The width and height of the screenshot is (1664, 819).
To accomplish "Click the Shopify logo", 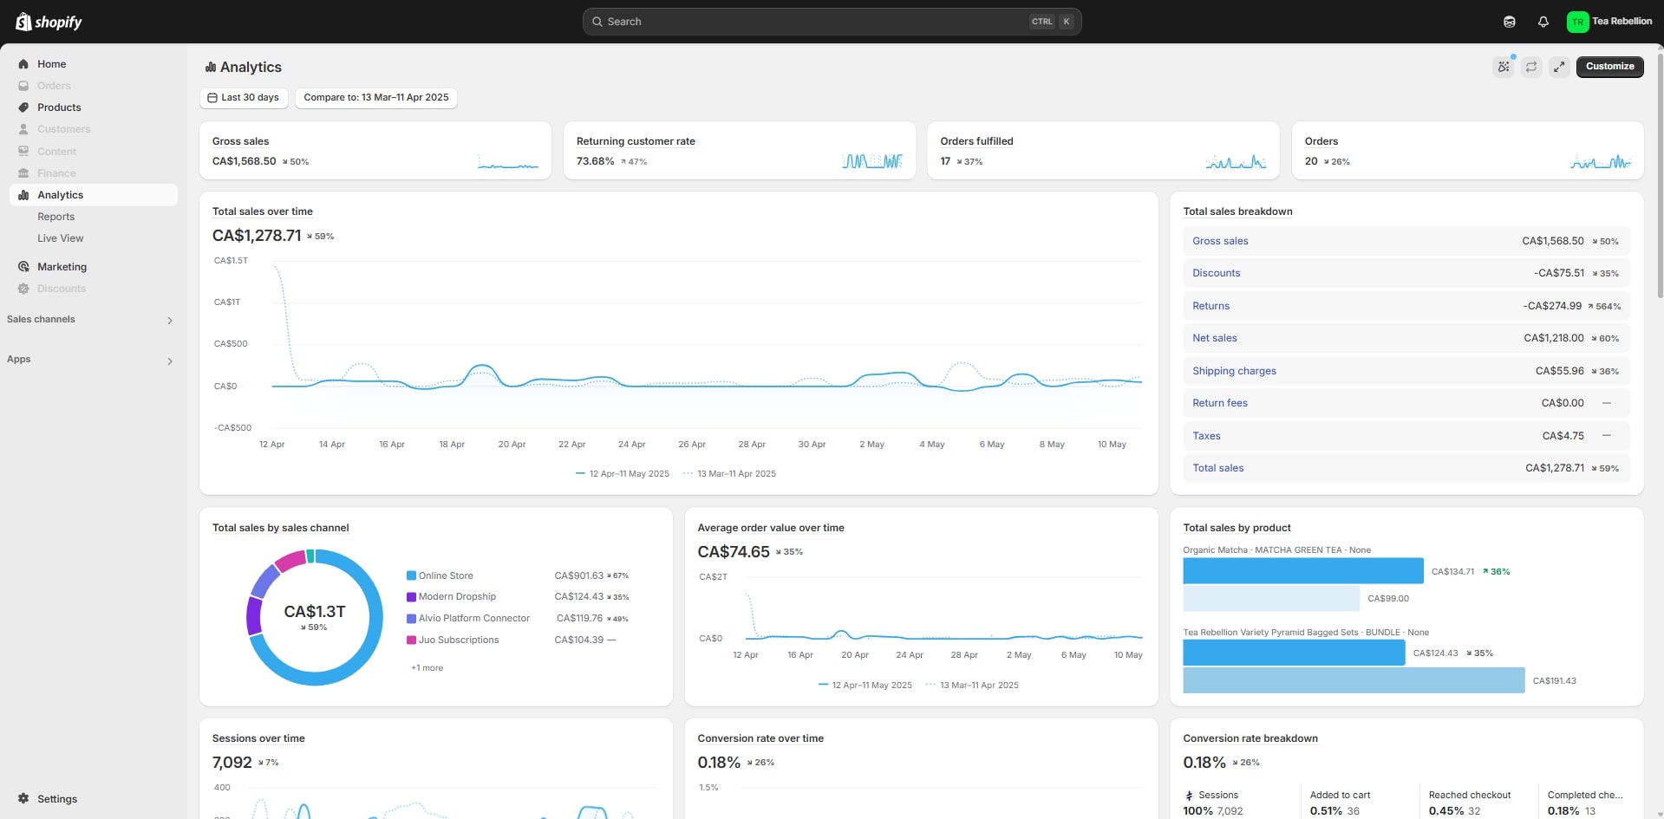I will coord(49,22).
